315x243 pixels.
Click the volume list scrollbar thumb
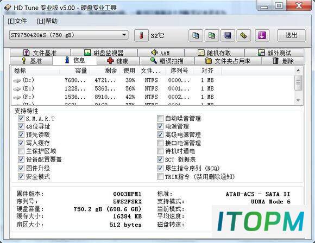(298, 82)
